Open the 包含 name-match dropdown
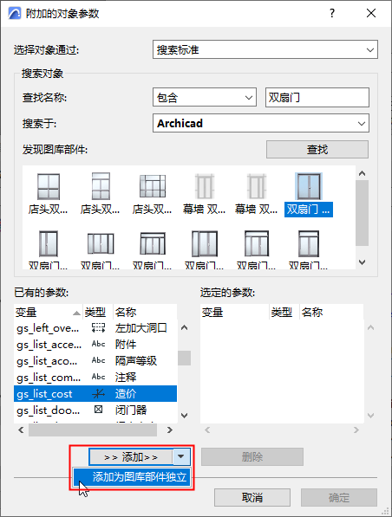 [x=205, y=97]
